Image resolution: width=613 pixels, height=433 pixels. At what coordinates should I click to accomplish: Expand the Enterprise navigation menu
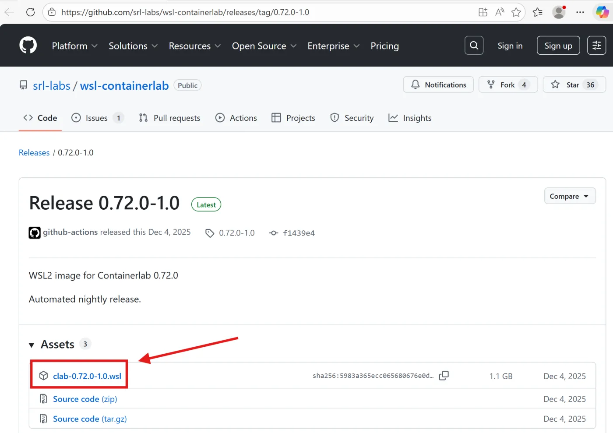point(333,46)
